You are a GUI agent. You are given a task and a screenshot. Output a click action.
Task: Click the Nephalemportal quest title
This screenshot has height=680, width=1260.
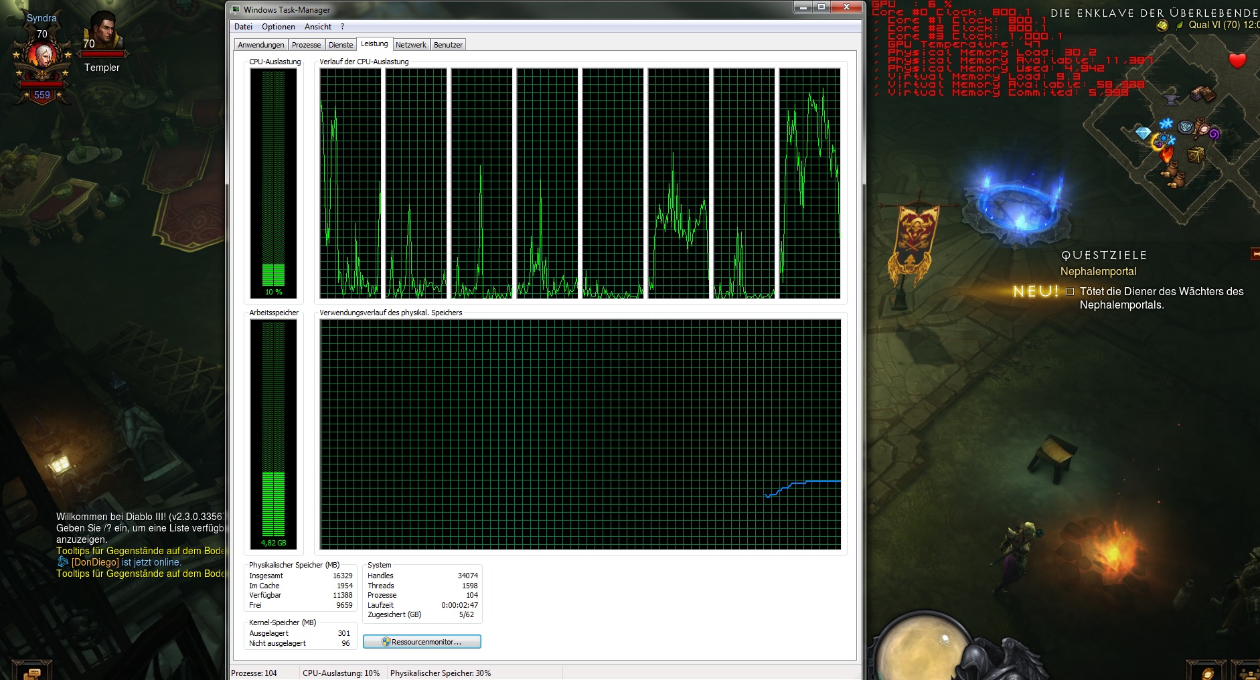(1098, 271)
